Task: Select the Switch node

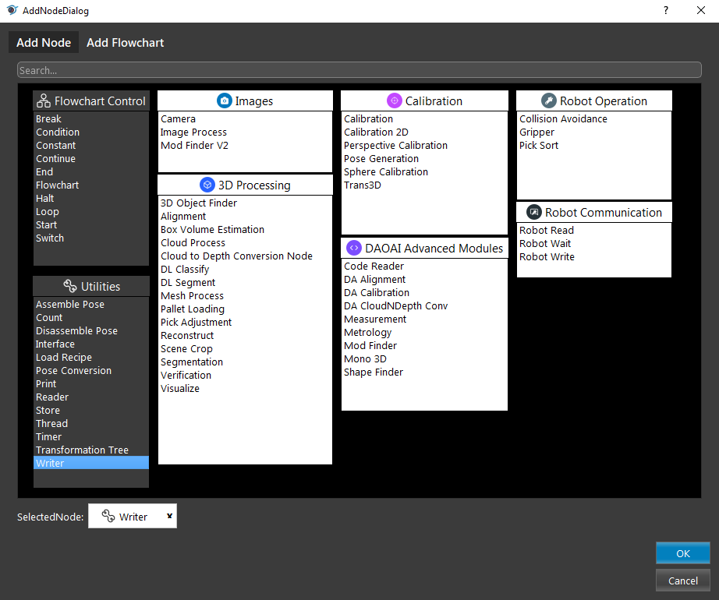Action: tap(50, 238)
